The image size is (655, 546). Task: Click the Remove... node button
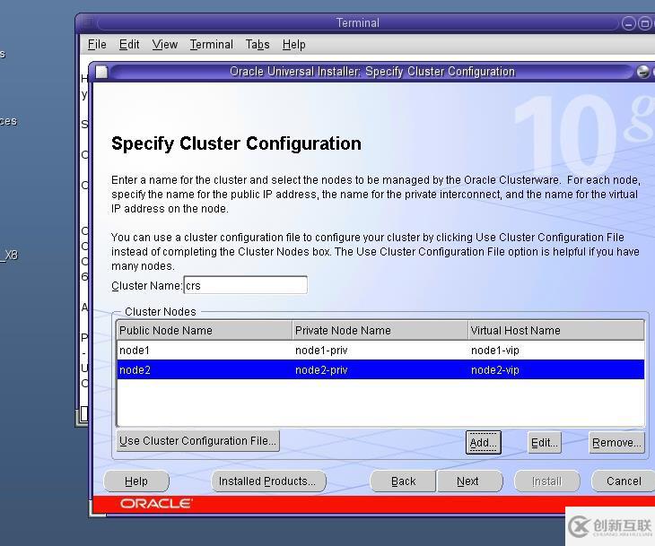click(x=616, y=443)
